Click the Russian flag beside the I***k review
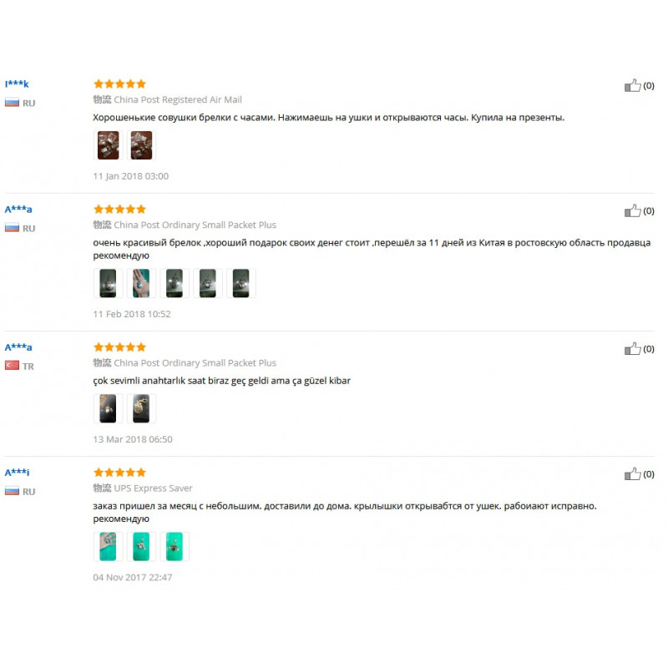668x668 pixels. (x=12, y=102)
